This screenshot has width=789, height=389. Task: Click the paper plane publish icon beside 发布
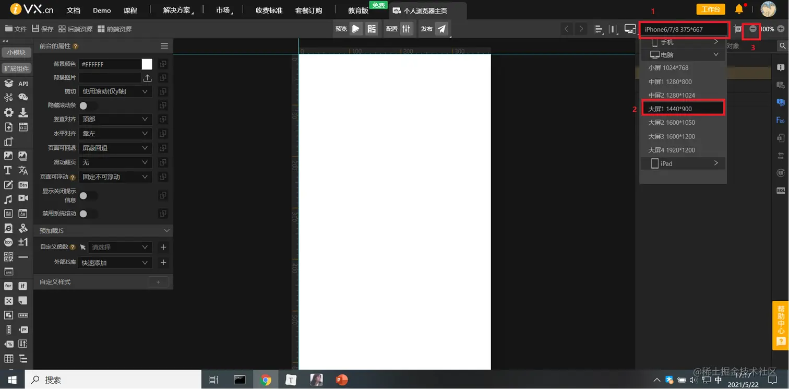(x=441, y=29)
